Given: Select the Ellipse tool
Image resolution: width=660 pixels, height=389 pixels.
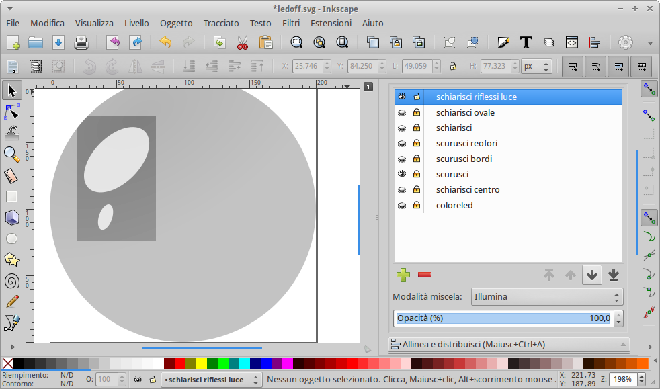Looking at the screenshot, I should (x=11, y=238).
